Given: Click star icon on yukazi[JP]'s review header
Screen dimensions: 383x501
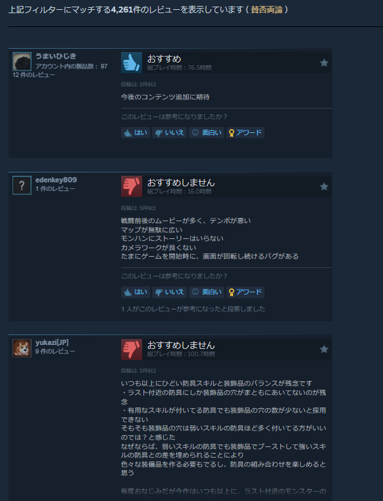Looking at the screenshot, I should [x=324, y=349].
